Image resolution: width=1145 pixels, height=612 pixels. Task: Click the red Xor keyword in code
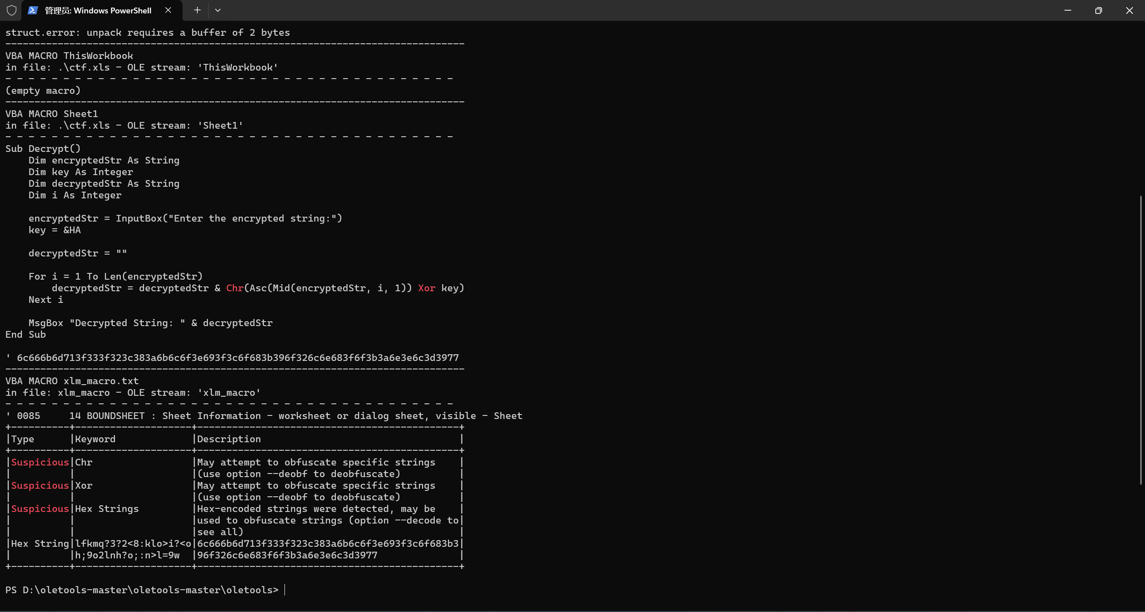pyautogui.click(x=426, y=288)
